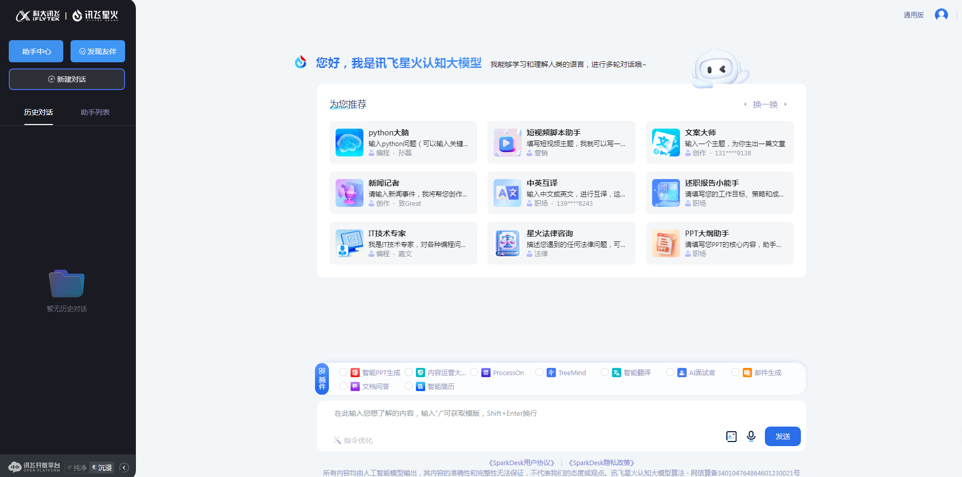Click the robot mascot image
The height and width of the screenshot is (477, 962).
tap(720, 68)
